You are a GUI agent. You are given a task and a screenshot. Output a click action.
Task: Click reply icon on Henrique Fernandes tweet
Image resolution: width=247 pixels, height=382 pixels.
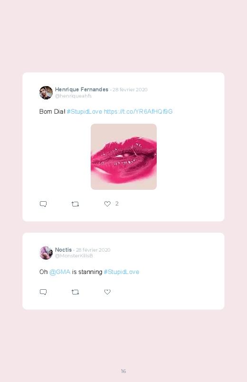click(x=43, y=204)
